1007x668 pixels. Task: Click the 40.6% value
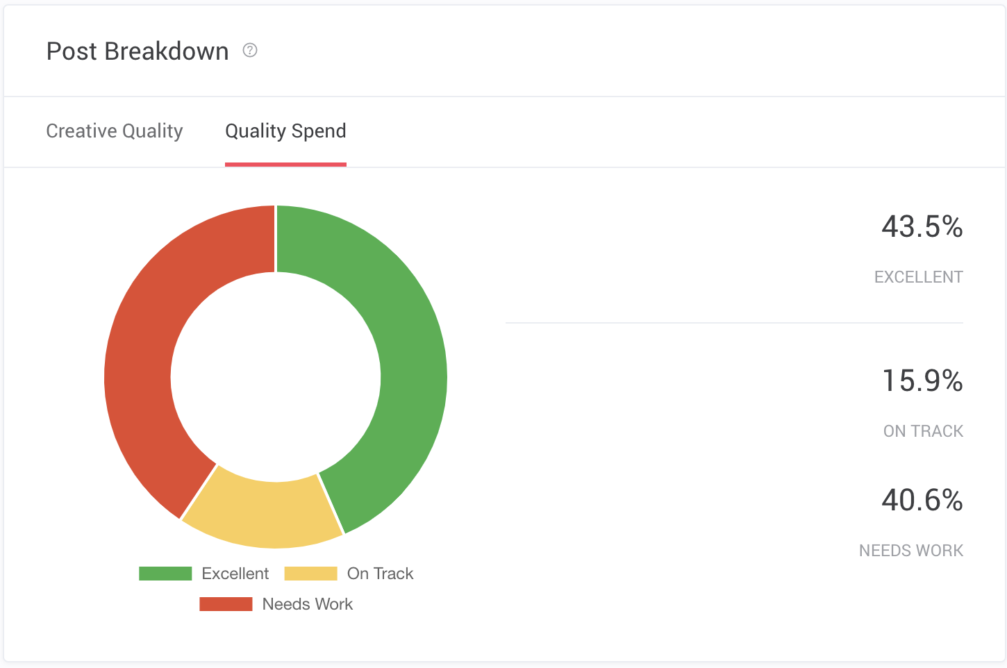(922, 501)
